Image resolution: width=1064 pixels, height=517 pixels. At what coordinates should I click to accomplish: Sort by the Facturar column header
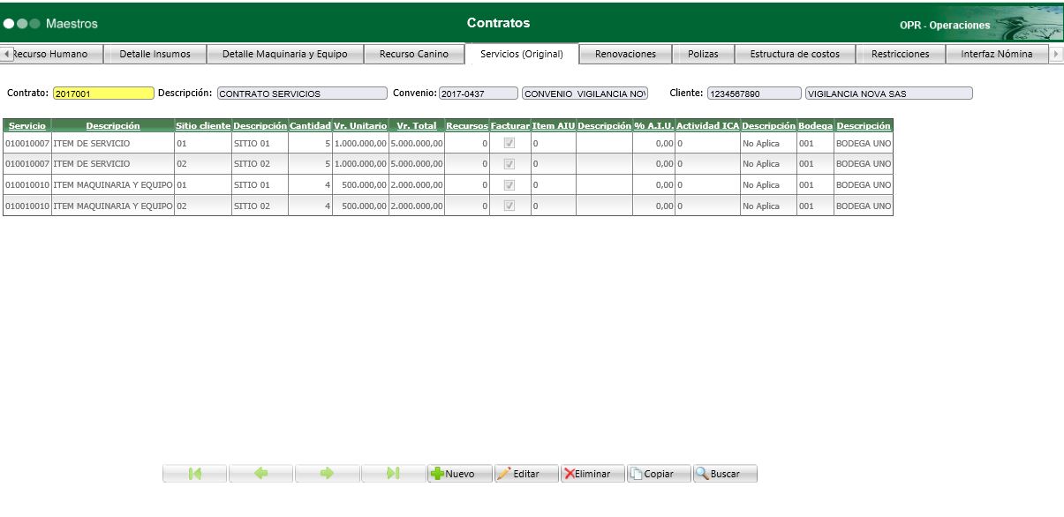pos(510,126)
